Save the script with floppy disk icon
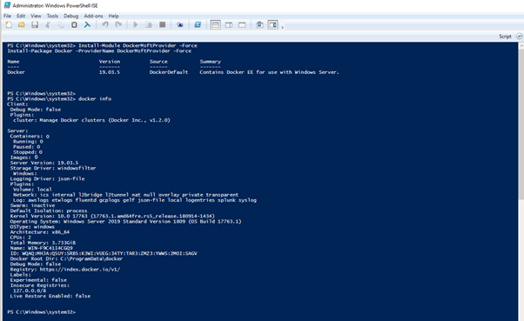524x321 pixels. click(35, 24)
